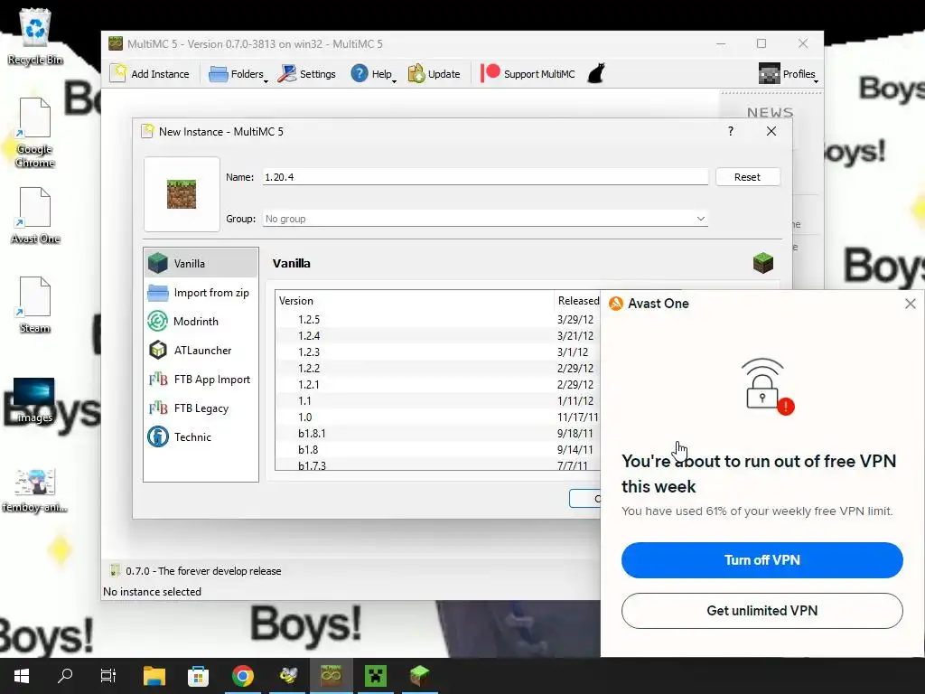Click MultiMC icon on taskbar

331,676
